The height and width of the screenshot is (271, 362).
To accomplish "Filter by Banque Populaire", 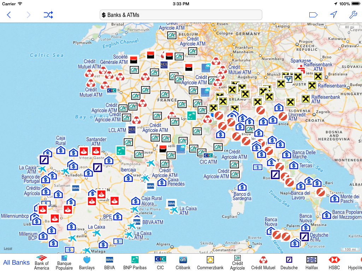I will (x=64, y=263).
